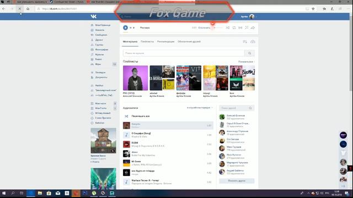Screen dimensions: 353x198
Task: Open top floating chat avatar on right edge
Action: tap(343, 135)
